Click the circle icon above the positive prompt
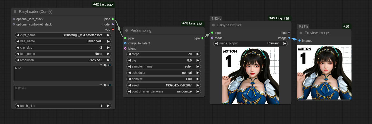 pos(101,65)
